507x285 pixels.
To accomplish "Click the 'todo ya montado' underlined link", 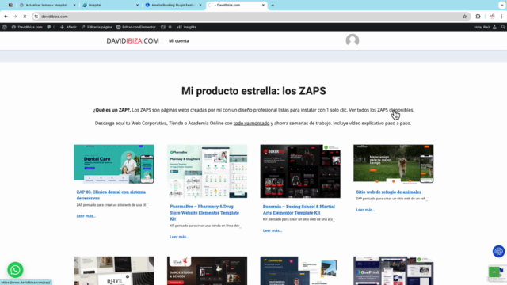I will click(251, 123).
